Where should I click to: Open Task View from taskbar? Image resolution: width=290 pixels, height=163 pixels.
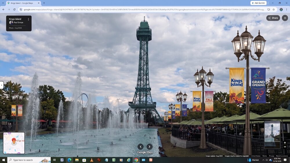click(55, 160)
